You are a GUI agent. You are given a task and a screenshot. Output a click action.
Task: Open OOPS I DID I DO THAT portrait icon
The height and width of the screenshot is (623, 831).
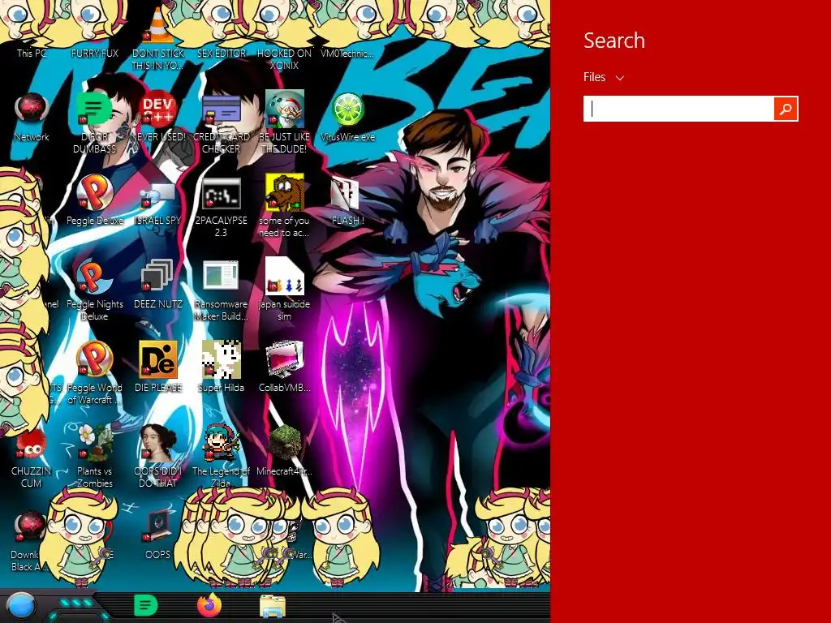[158, 456]
